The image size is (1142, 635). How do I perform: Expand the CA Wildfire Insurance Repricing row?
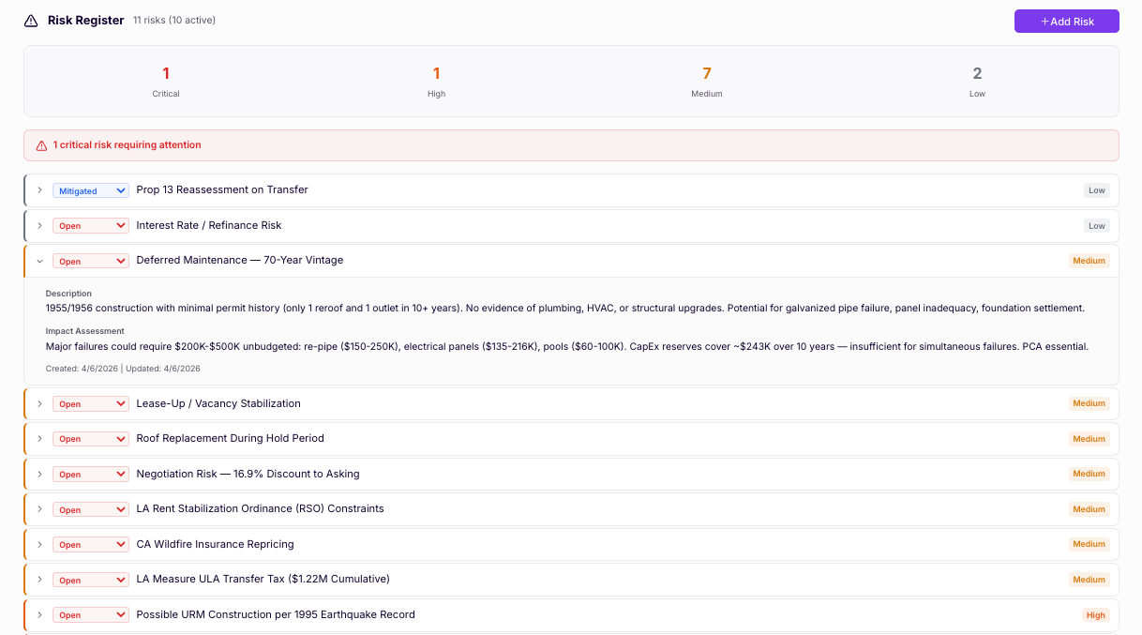(39, 544)
